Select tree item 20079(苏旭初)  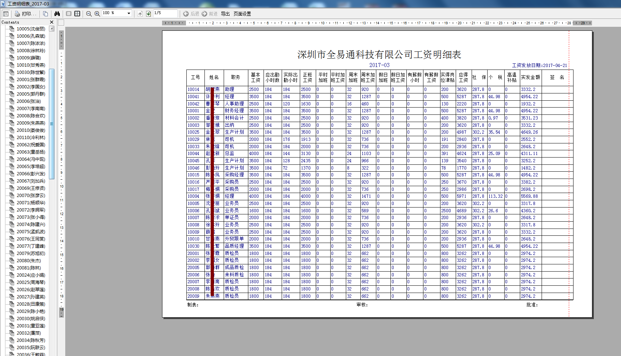click(31, 254)
